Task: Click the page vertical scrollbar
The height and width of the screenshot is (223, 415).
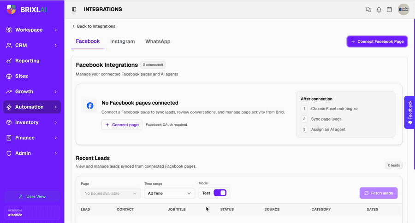Action: tap(414, 94)
